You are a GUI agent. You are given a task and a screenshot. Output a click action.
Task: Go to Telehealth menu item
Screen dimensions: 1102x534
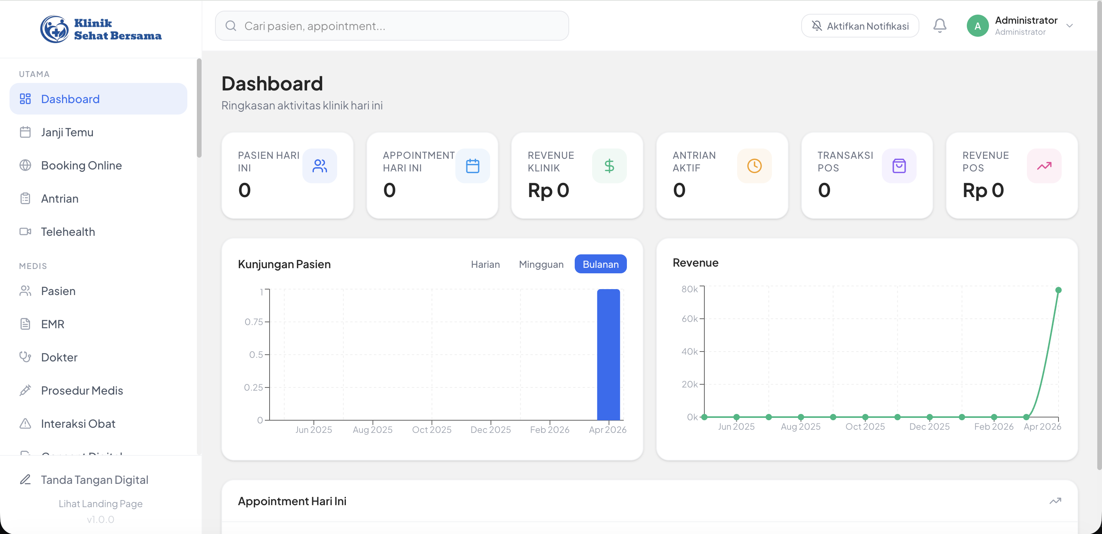click(x=68, y=232)
